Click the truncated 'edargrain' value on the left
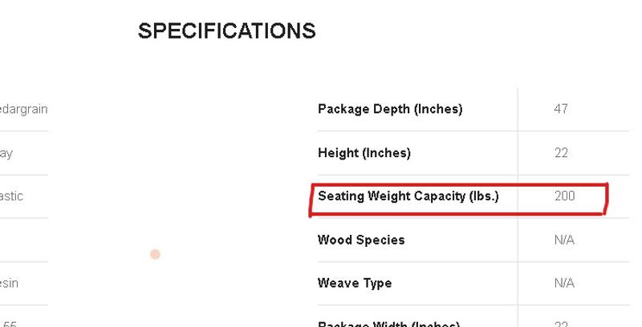This screenshot has height=327, width=642. pyautogui.click(x=24, y=109)
